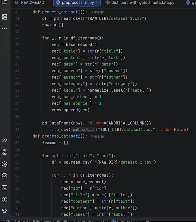
Task: Click 'dataset_2.csv' in line 63
Action: click(136, 162)
